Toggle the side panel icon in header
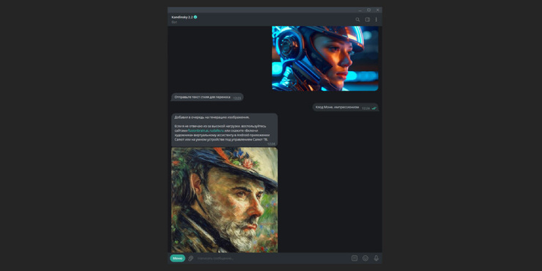The height and width of the screenshot is (271, 542). 368,20
